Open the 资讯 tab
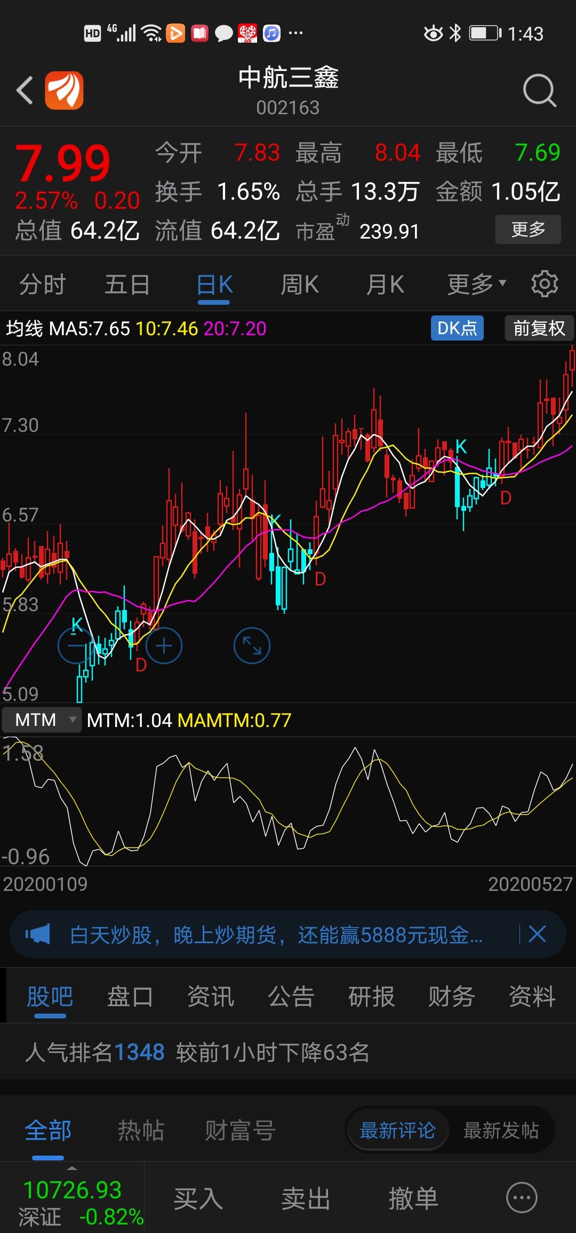This screenshot has width=576, height=1233. 211,997
